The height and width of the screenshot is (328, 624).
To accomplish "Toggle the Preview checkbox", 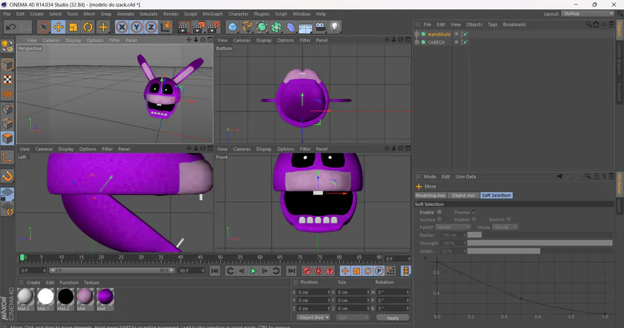I will coord(474,212).
